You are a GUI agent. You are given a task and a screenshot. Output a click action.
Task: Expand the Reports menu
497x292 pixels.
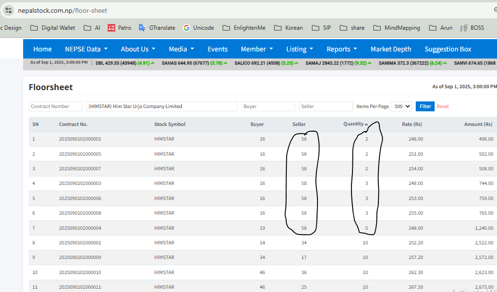[x=342, y=49]
